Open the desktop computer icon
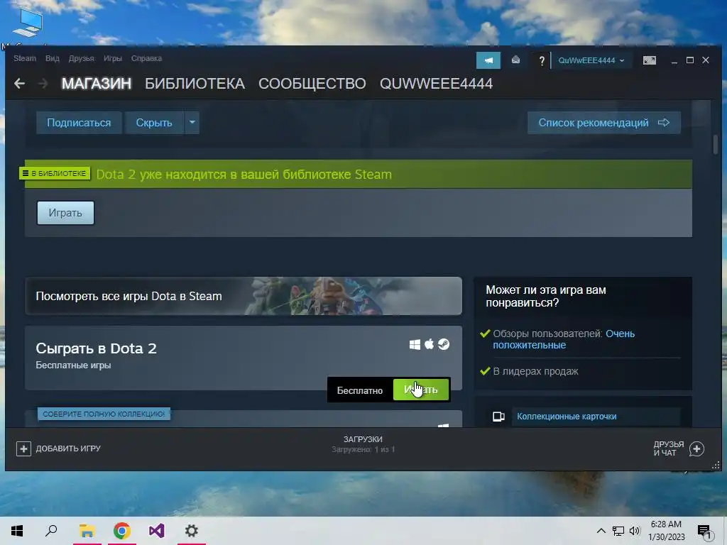This screenshot has width=727, height=545. click(28, 22)
